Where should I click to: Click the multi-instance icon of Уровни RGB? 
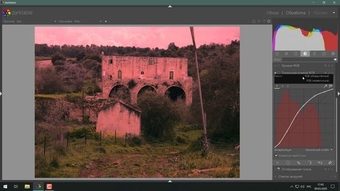pyautogui.click(x=326, y=66)
